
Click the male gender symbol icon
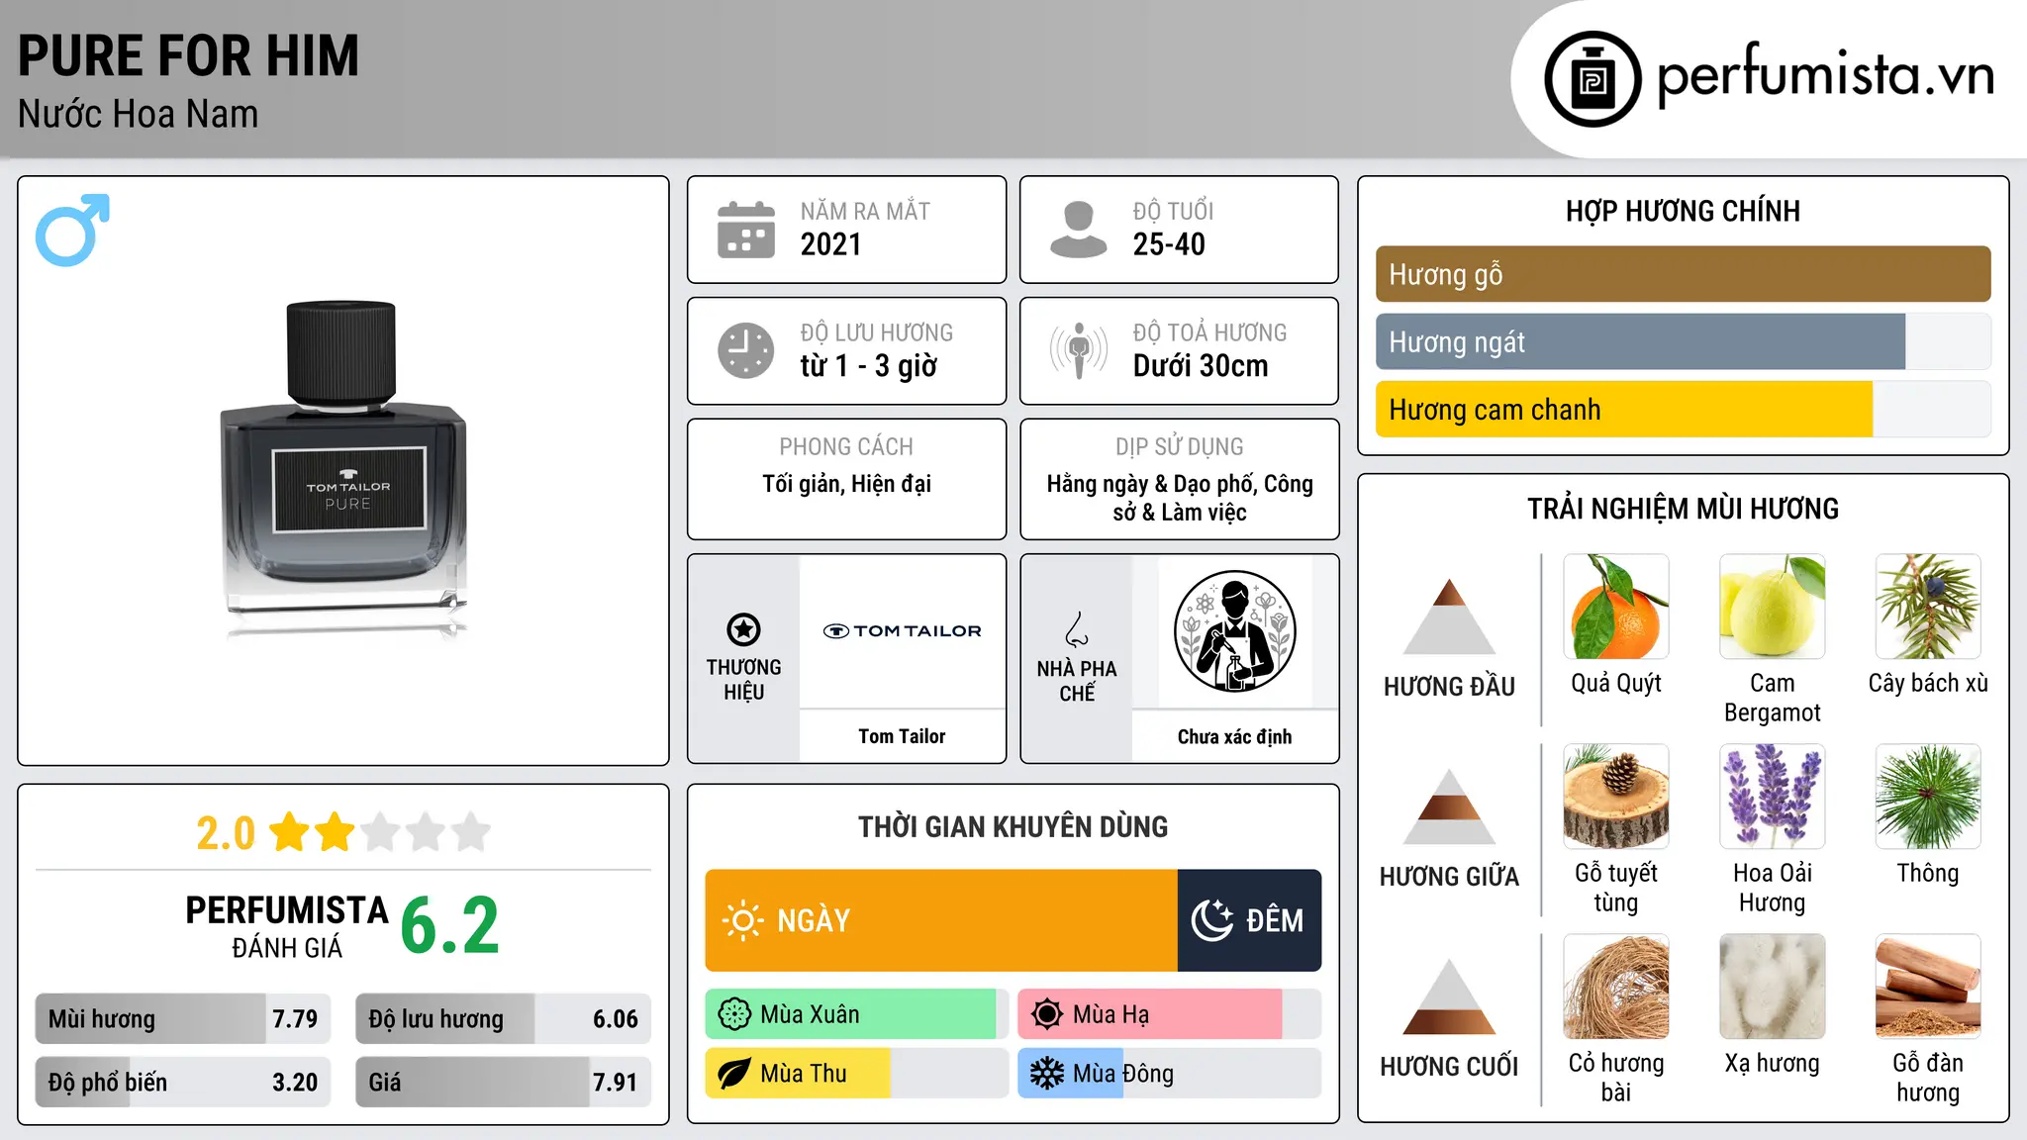coord(72,230)
